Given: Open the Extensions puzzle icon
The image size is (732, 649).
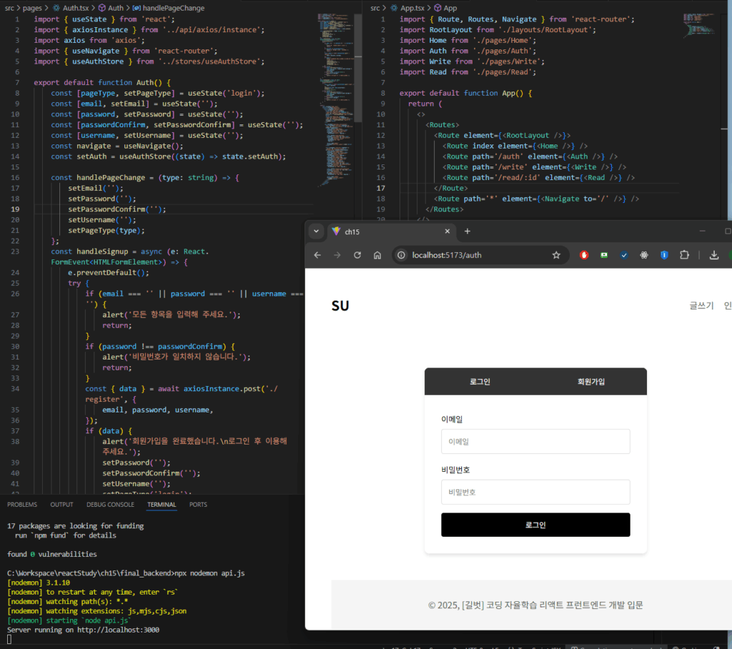Looking at the screenshot, I should pos(684,255).
